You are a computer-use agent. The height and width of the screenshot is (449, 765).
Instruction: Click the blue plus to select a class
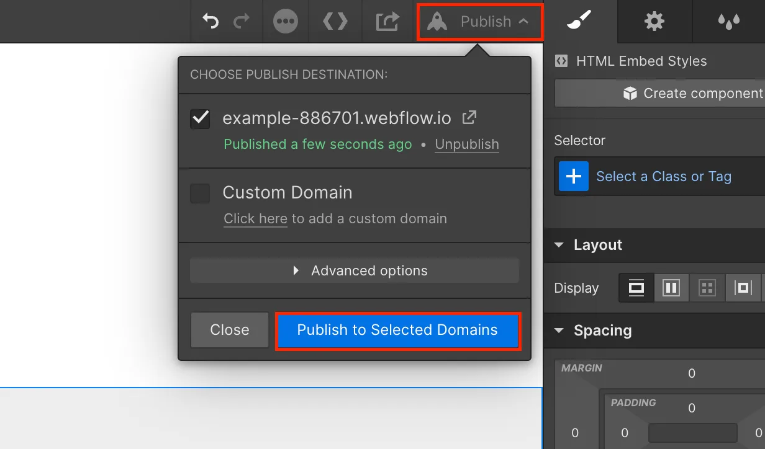tap(573, 176)
